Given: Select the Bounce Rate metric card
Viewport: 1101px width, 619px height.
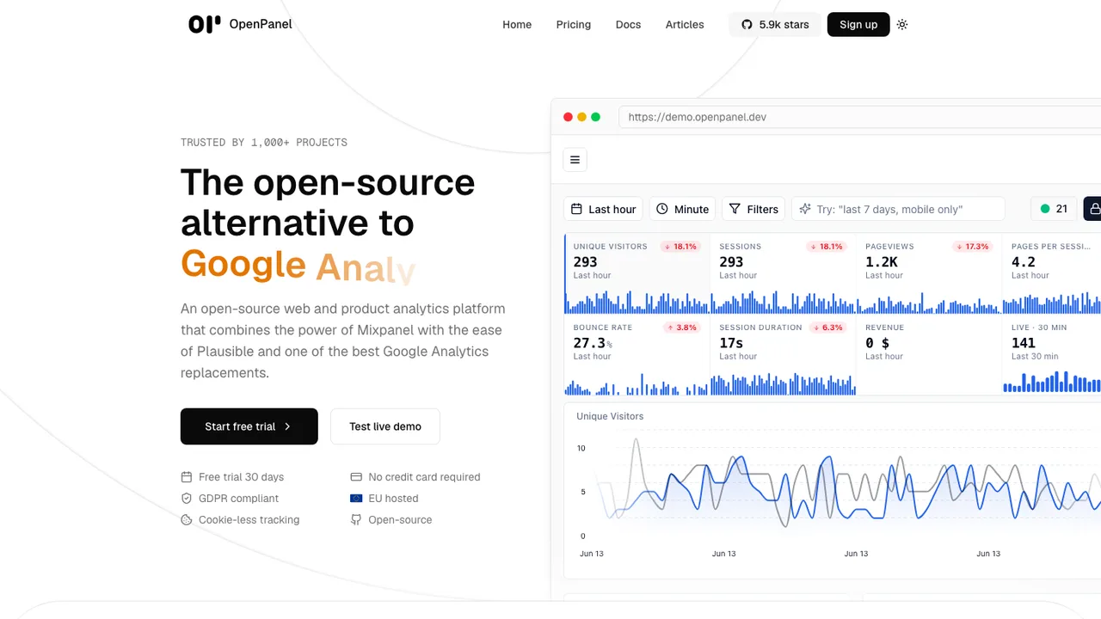Looking at the screenshot, I should point(637,355).
